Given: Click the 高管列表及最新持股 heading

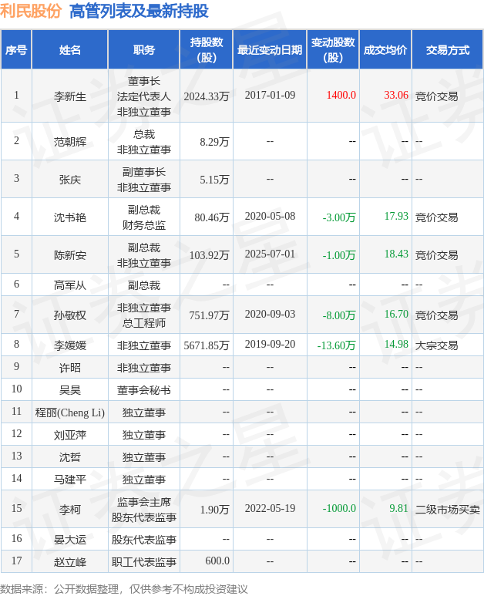Looking at the screenshot, I should [x=139, y=11].
